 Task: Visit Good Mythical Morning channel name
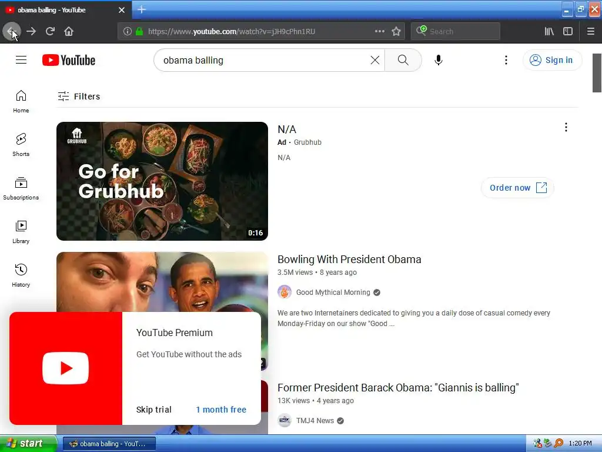(333, 293)
